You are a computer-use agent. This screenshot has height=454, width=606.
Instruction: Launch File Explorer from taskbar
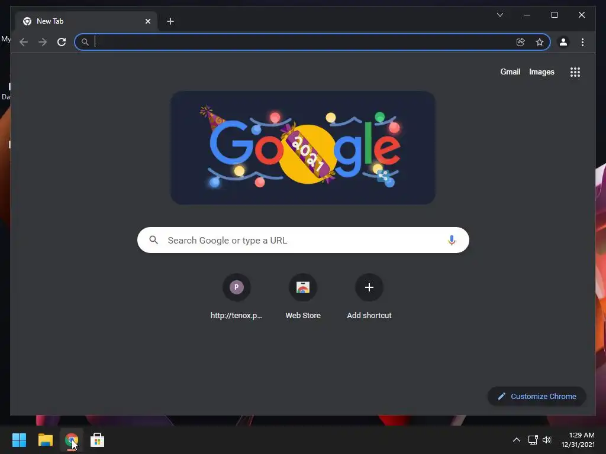click(x=45, y=440)
